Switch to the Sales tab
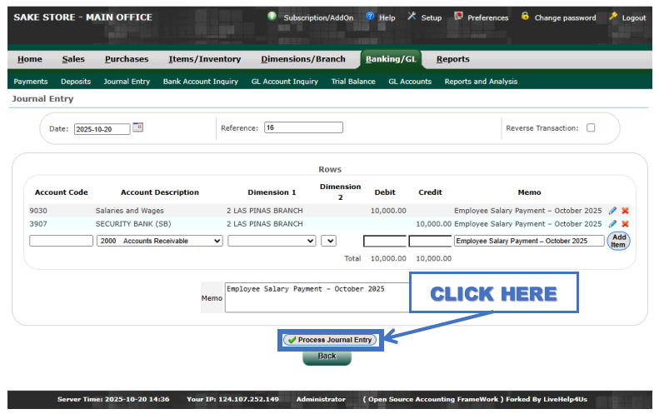The width and height of the screenshot is (659, 414). [x=73, y=59]
